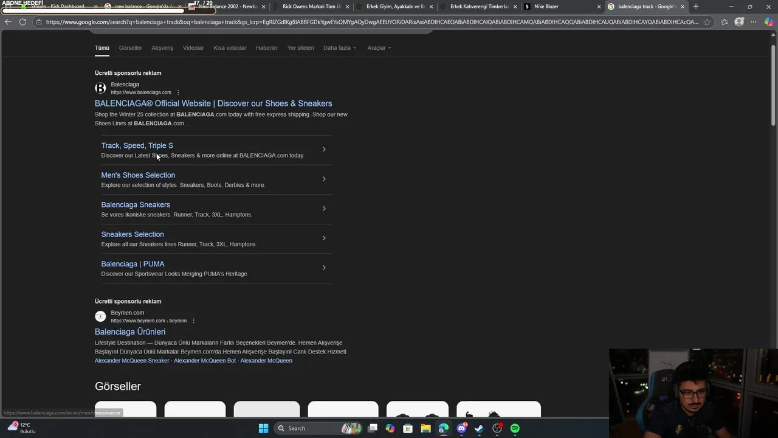This screenshot has height=438, width=778.
Task: Open three-dot menu beside beymen.com URL
Action: 193,321
